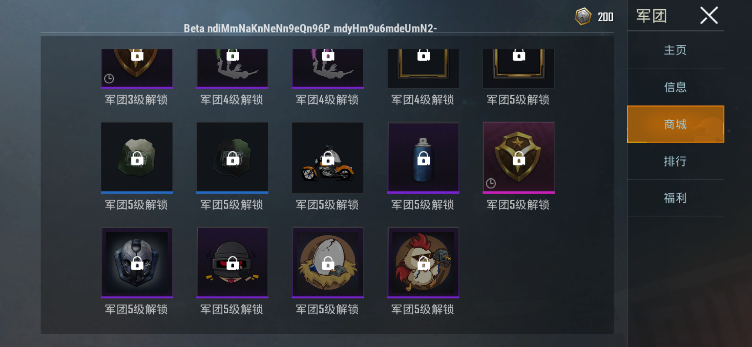Open the 排行 tab

tap(676, 161)
